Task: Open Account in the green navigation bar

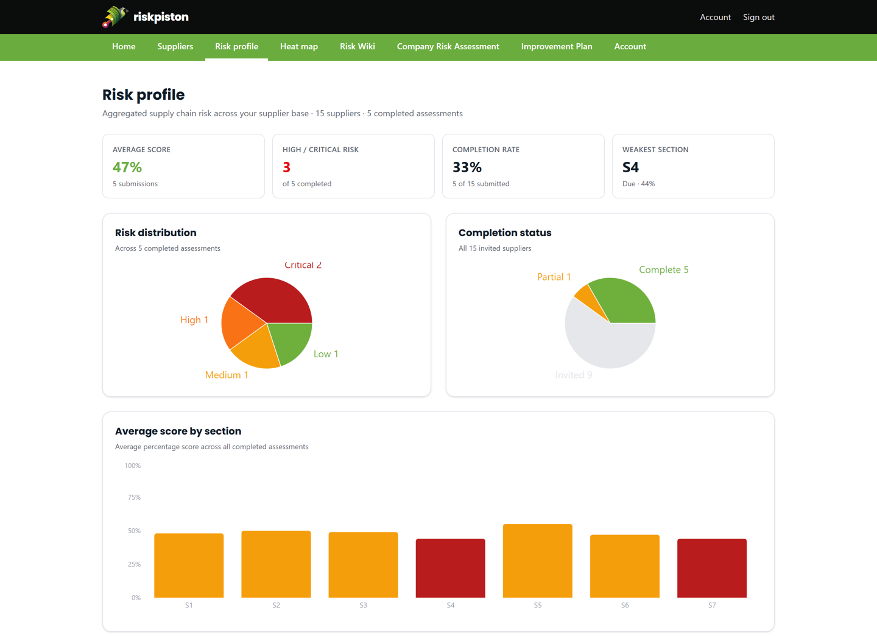Action: pyautogui.click(x=630, y=47)
